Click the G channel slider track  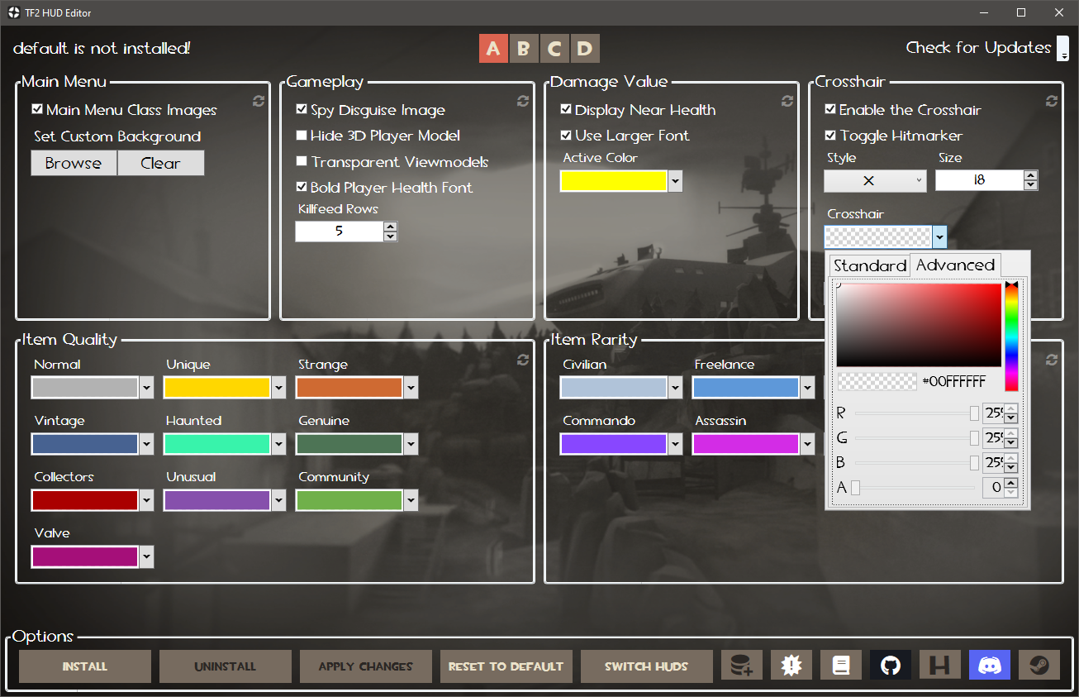(917, 438)
